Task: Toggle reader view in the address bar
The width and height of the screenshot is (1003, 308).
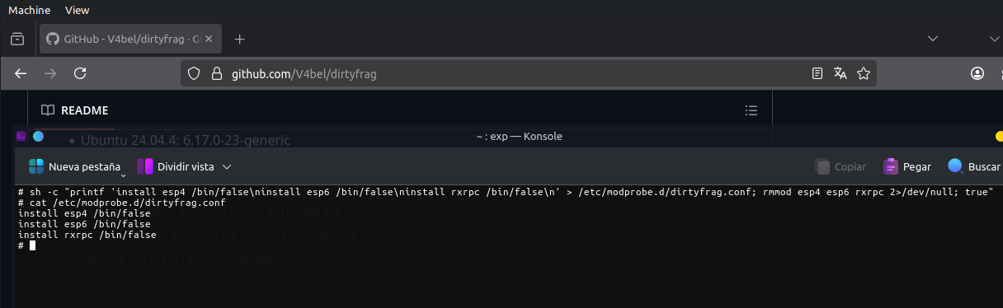Action: (817, 73)
